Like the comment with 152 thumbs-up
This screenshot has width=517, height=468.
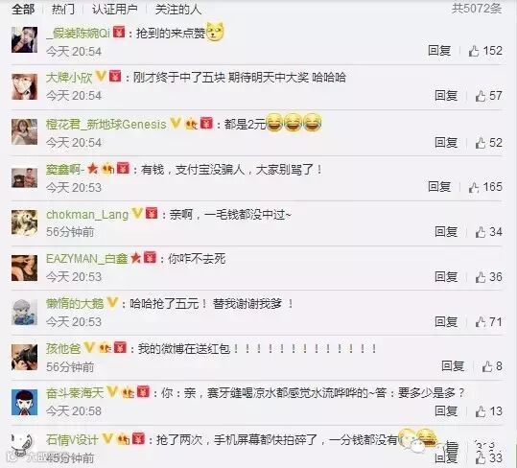click(474, 51)
